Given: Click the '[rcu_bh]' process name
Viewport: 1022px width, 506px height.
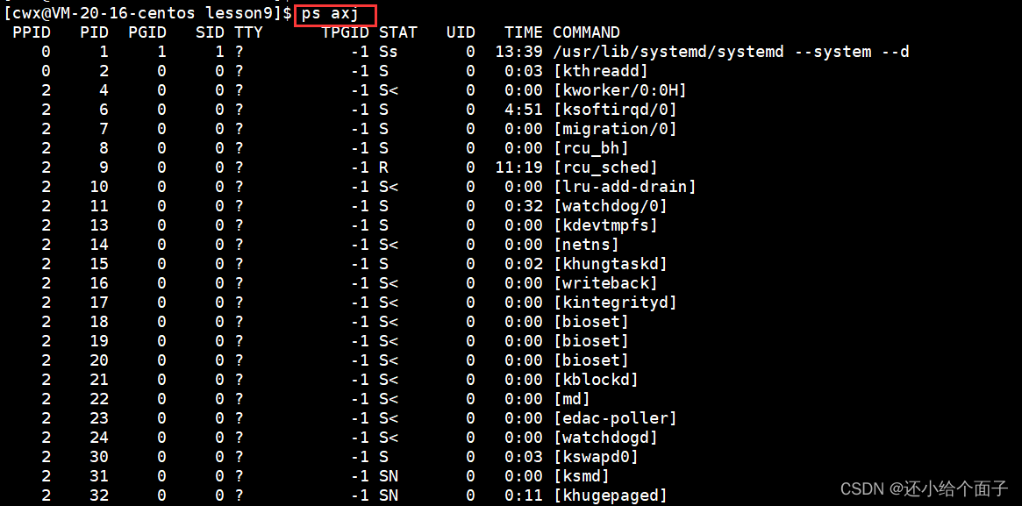Looking at the screenshot, I should pos(591,148).
